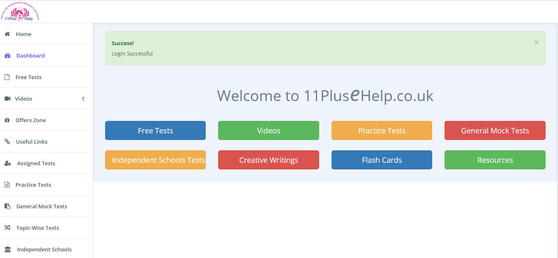The height and width of the screenshot is (258, 558).
Task: Click the Home house icon
Action: [7, 34]
